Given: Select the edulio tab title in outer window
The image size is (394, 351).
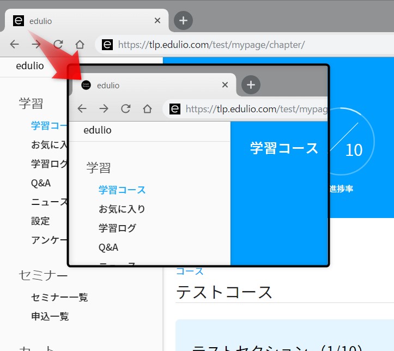Looking at the screenshot, I should (40, 21).
